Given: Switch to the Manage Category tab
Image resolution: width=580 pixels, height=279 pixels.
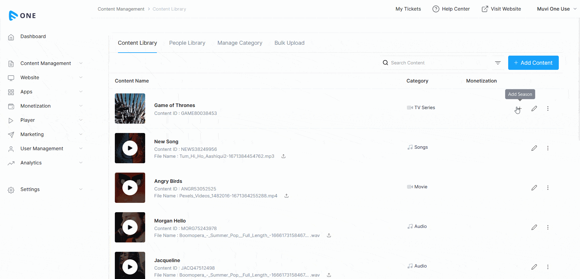Looking at the screenshot, I should 240,43.
